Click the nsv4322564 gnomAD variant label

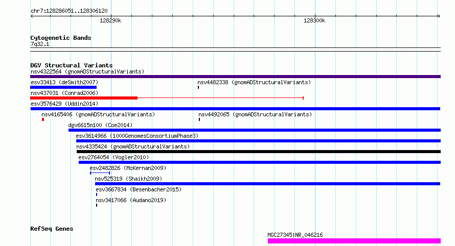(x=87, y=71)
